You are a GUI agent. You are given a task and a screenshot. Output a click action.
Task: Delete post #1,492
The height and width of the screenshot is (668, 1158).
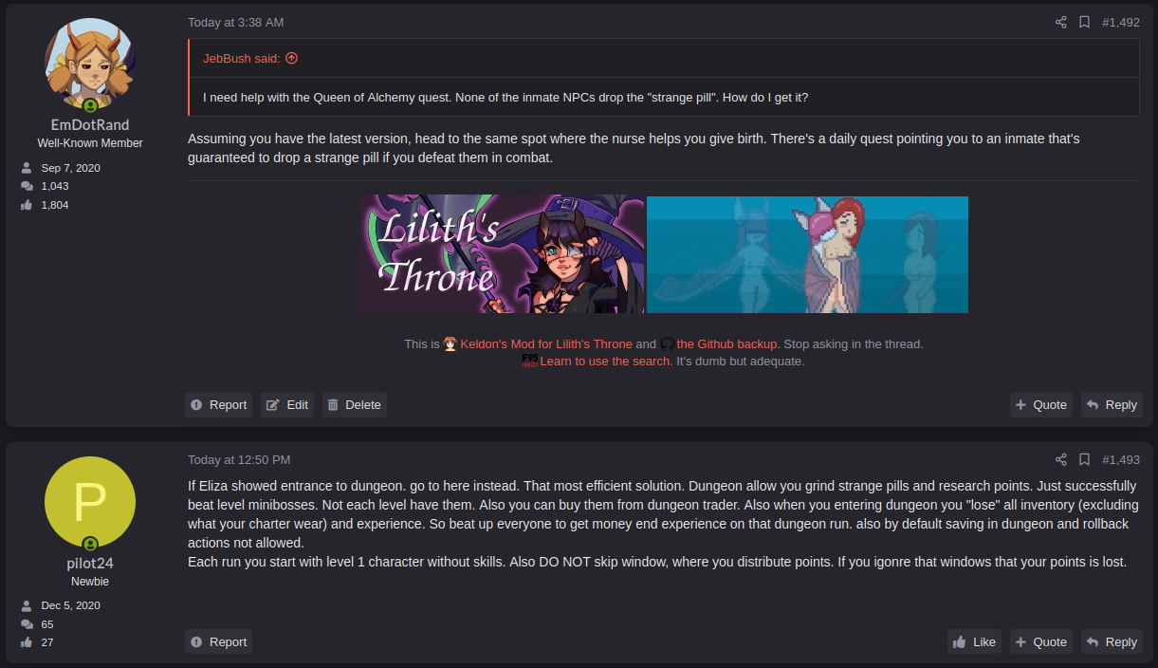[355, 404]
